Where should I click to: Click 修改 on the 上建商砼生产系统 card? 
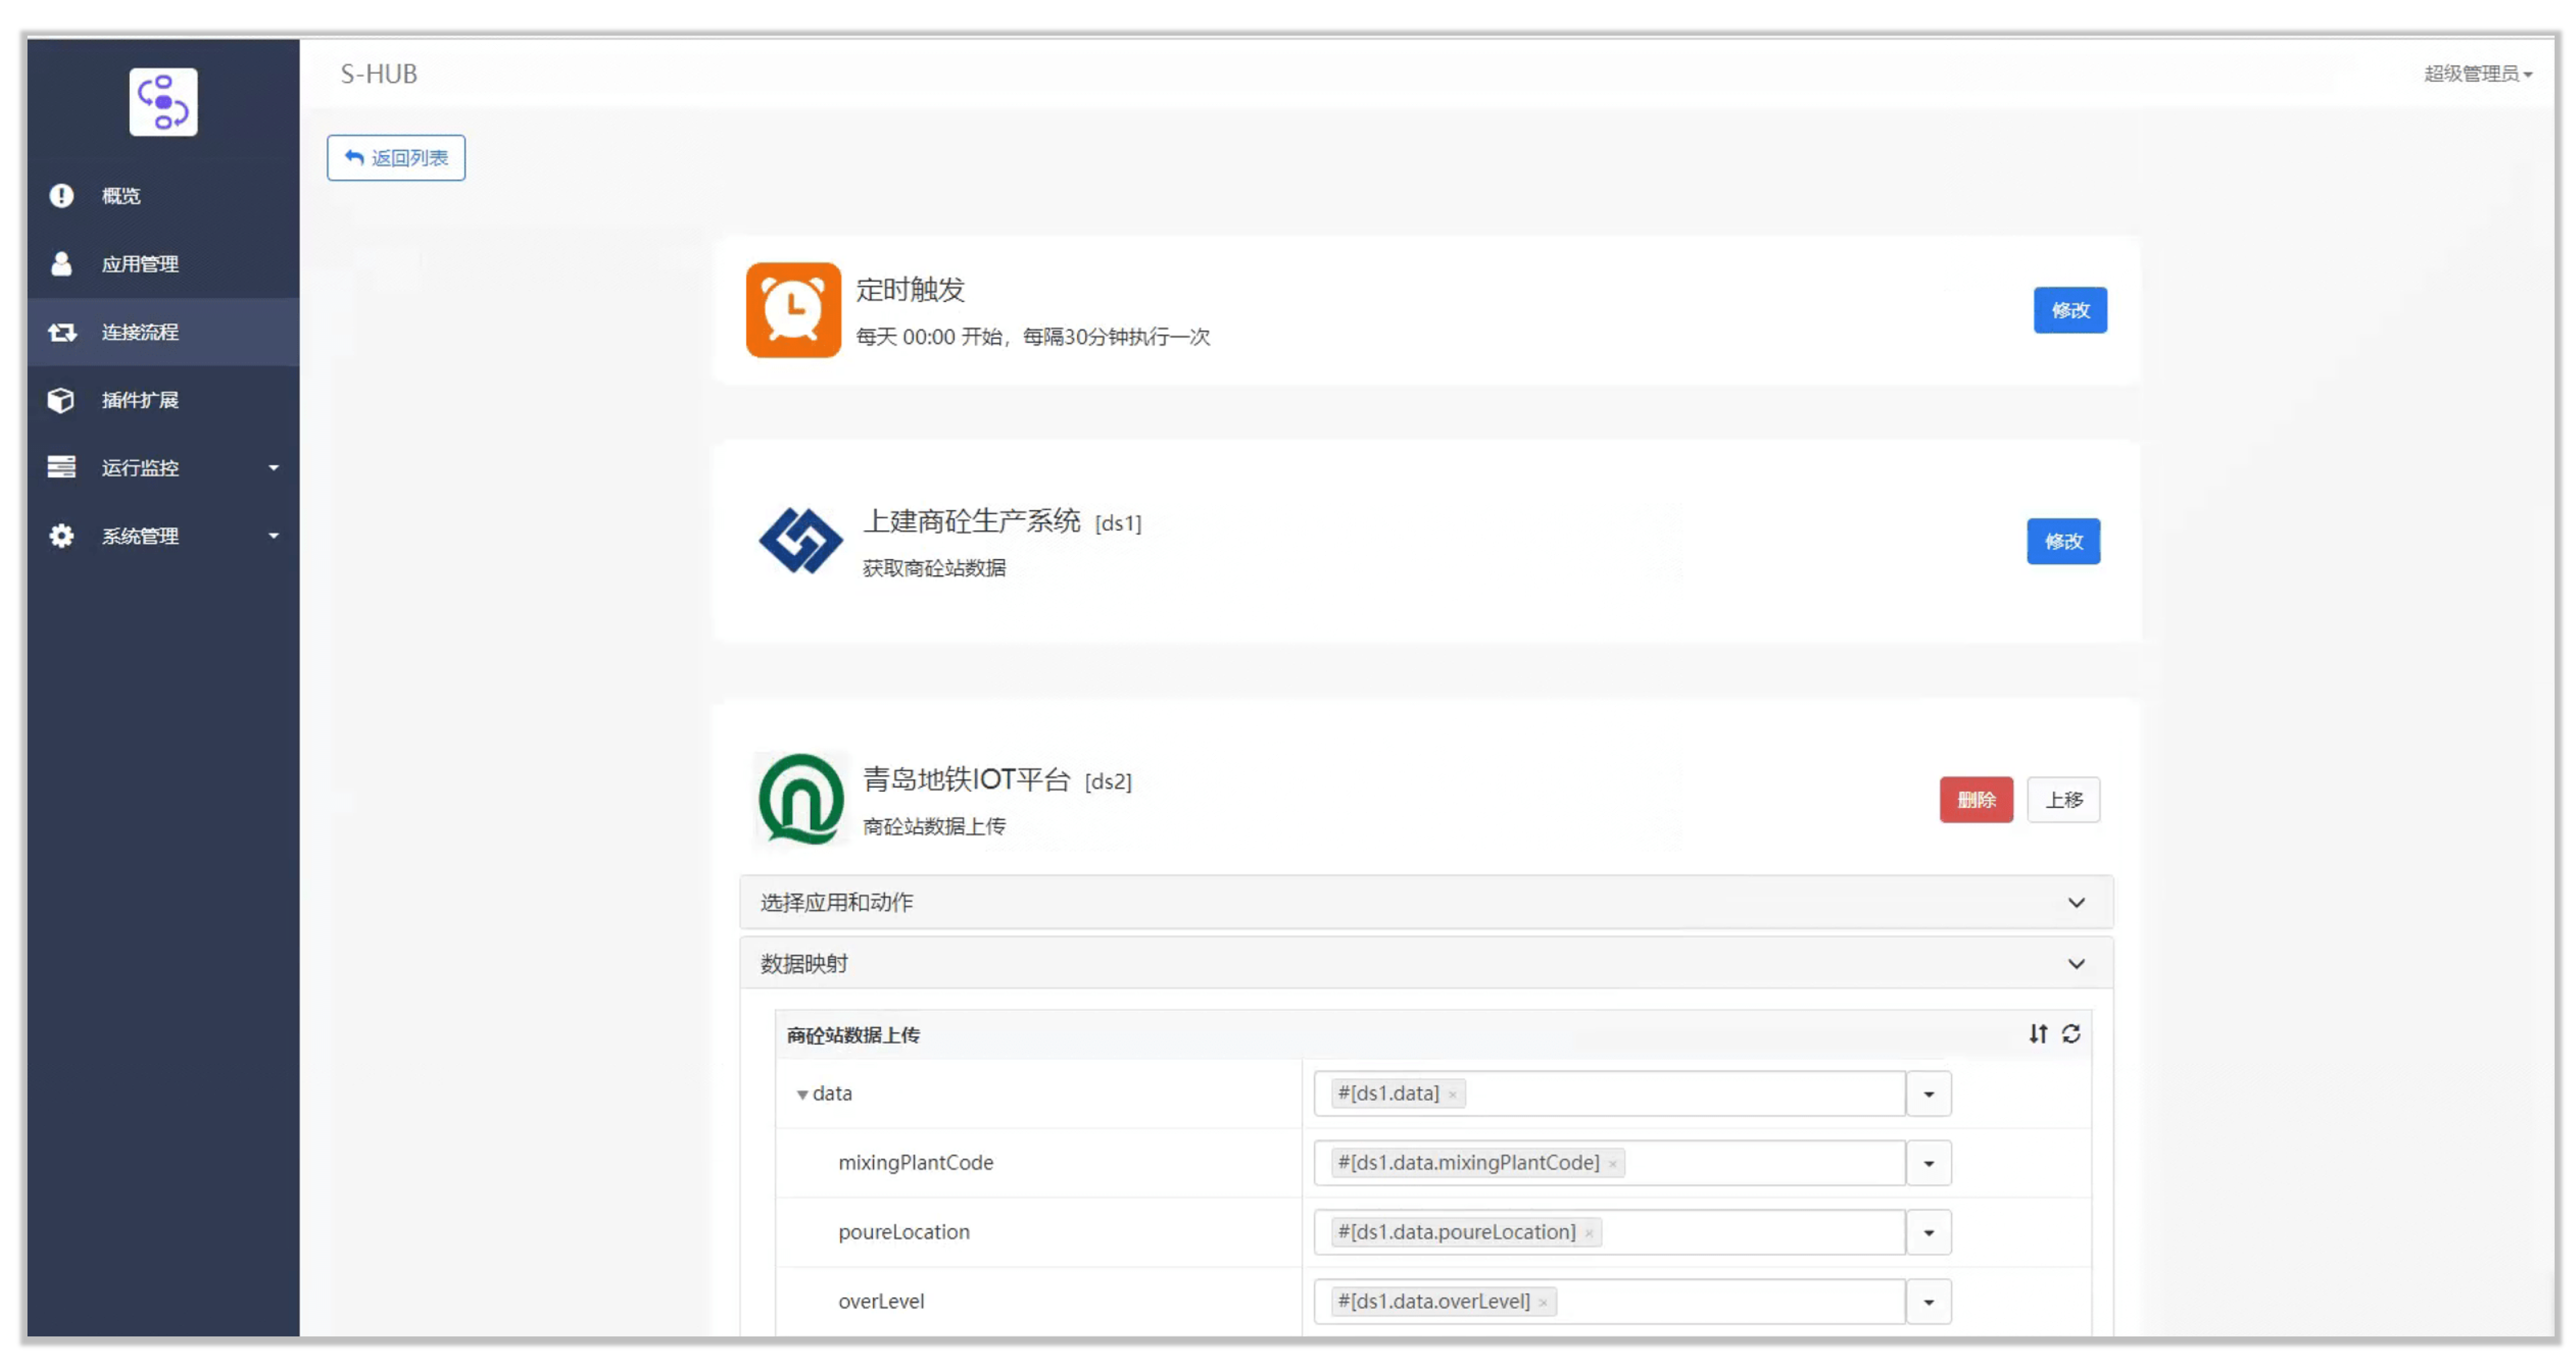tap(2063, 541)
